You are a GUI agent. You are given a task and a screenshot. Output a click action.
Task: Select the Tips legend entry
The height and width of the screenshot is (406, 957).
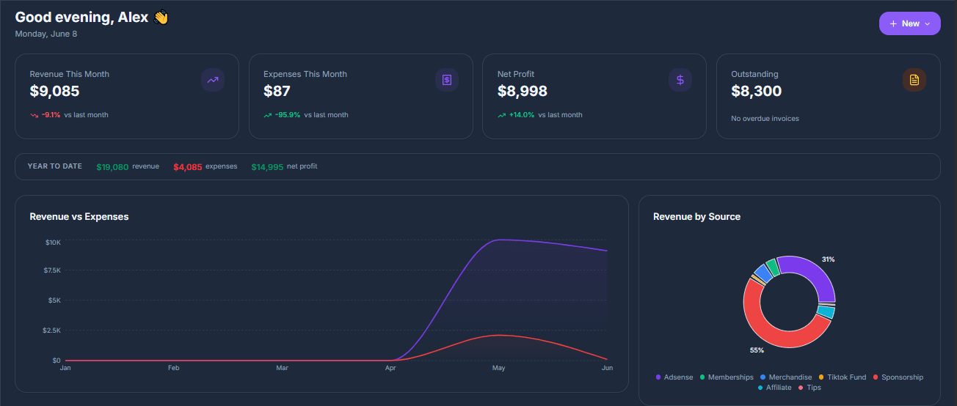(809, 388)
